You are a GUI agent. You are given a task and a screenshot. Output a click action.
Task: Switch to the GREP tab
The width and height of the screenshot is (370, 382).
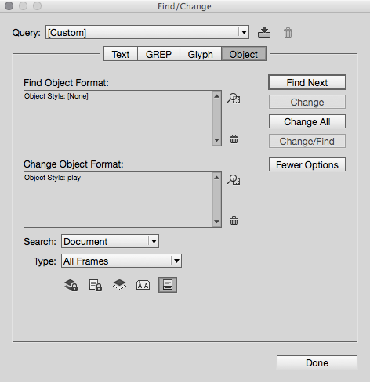pyautogui.click(x=158, y=54)
